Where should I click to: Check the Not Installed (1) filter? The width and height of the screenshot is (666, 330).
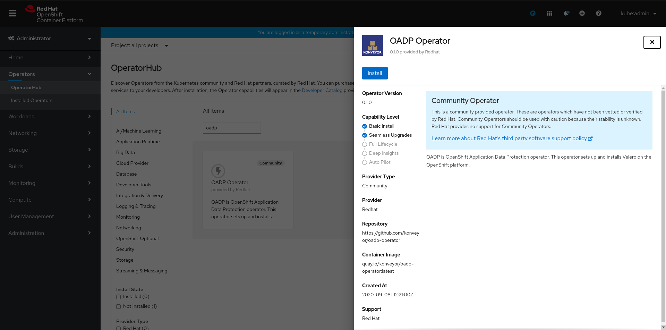pyautogui.click(x=118, y=307)
